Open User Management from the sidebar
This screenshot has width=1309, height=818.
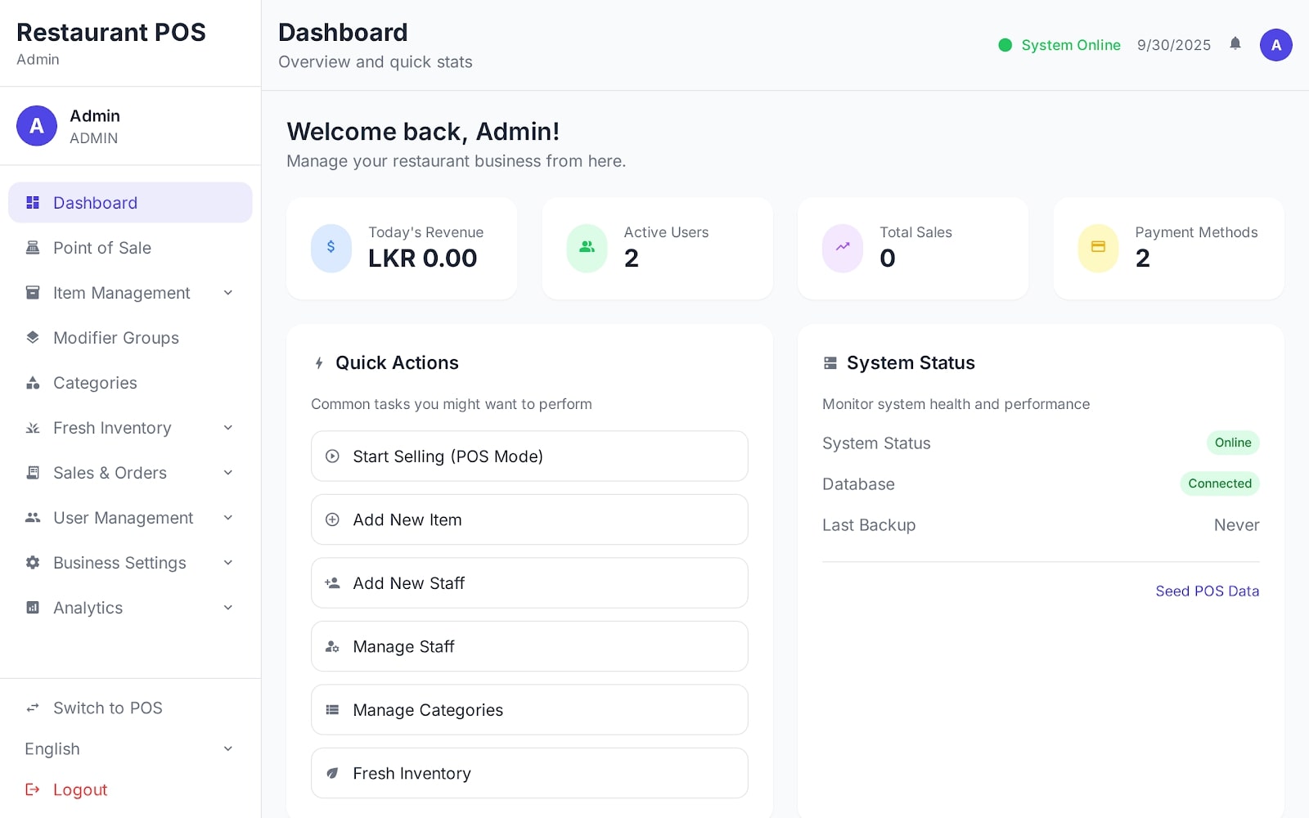[123, 518]
